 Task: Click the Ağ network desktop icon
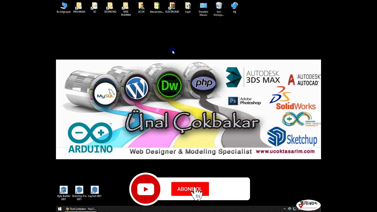pos(234,8)
